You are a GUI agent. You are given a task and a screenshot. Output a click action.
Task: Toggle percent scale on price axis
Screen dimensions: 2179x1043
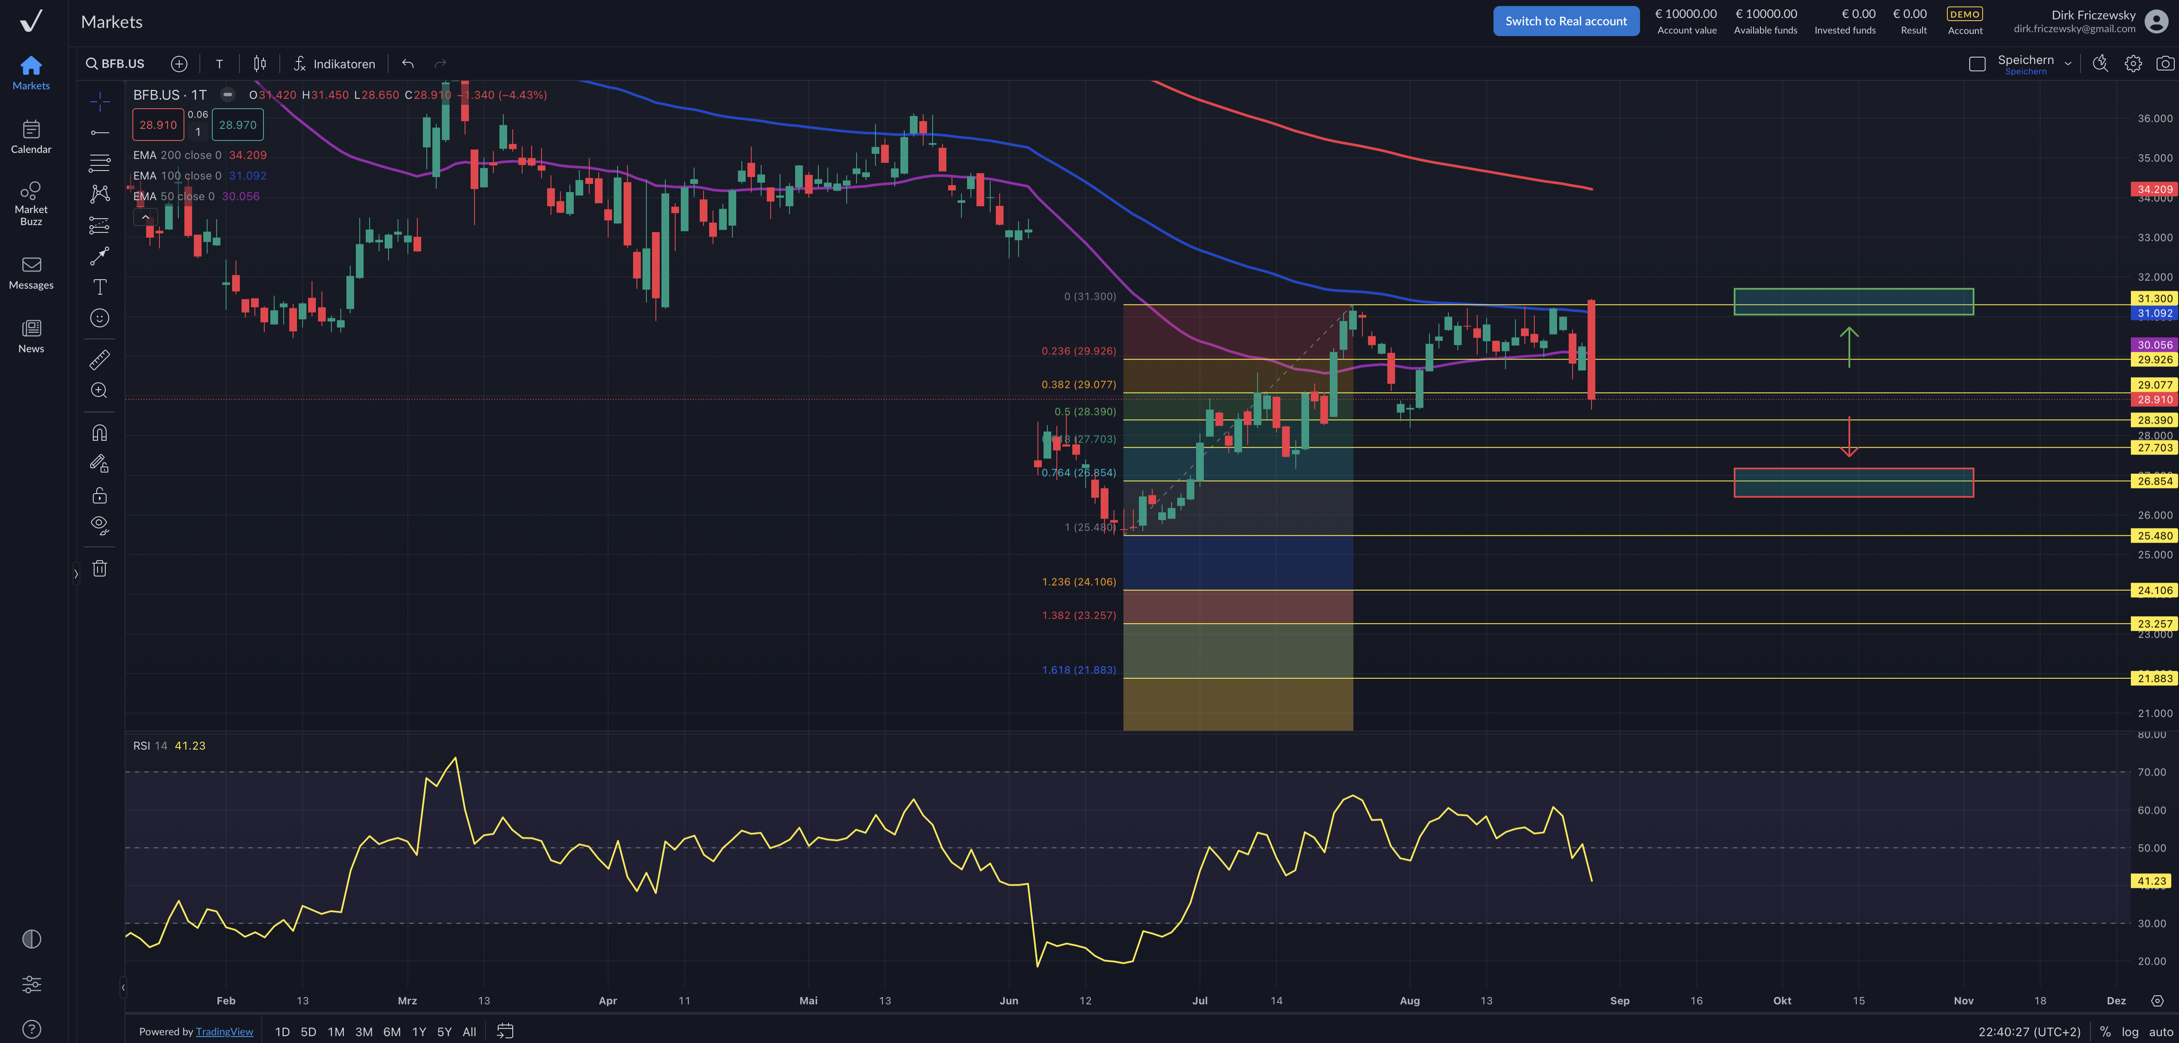(2106, 1031)
